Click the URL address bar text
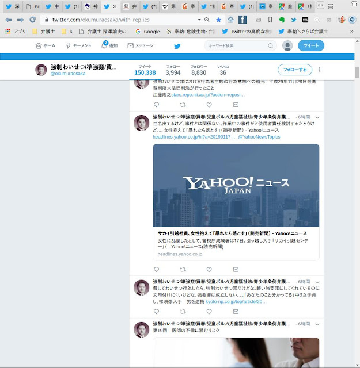 coord(101,20)
